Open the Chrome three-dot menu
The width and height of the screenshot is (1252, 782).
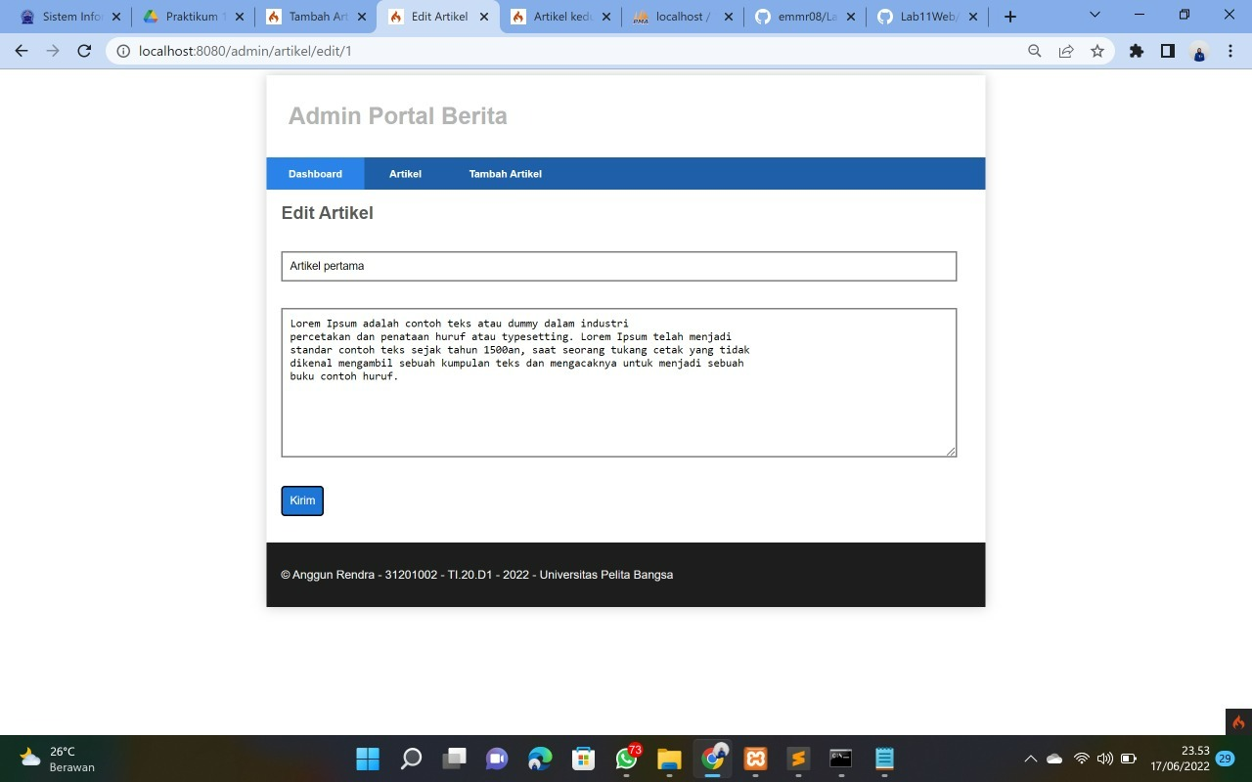click(1230, 51)
